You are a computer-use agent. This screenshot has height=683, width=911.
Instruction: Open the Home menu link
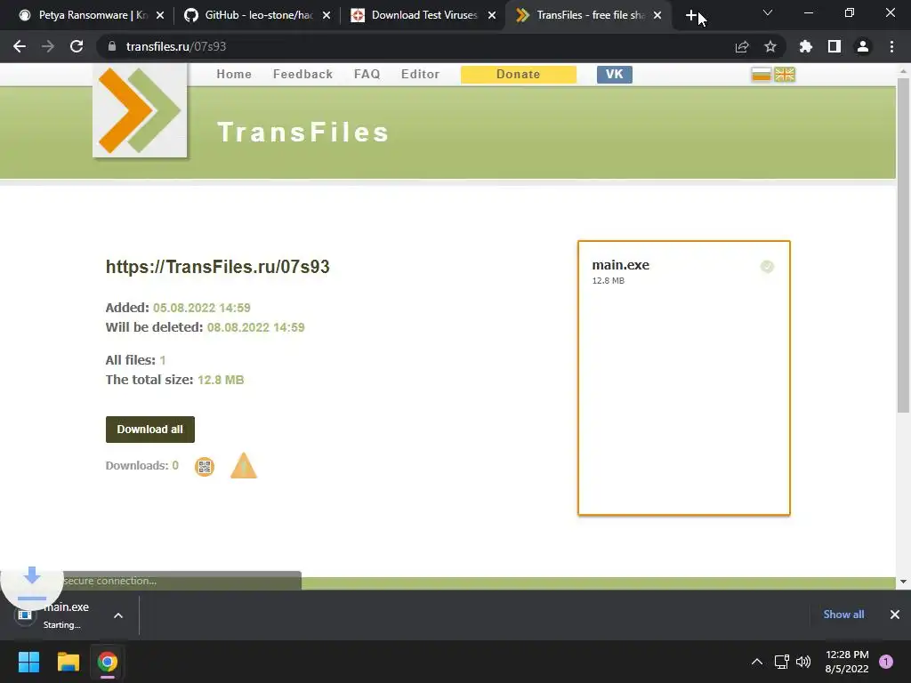tap(234, 75)
